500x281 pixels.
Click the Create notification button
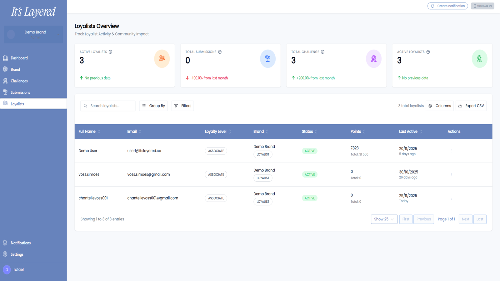447,6
